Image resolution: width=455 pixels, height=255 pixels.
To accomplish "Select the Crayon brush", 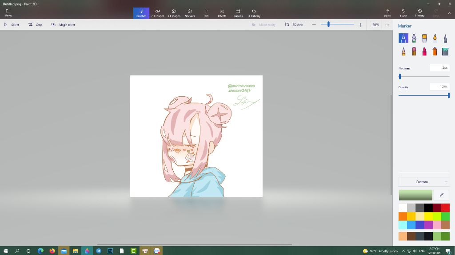I will point(424,51).
